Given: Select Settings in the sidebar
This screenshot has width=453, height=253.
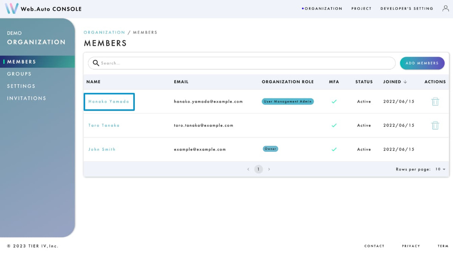Looking at the screenshot, I should (x=21, y=86).
